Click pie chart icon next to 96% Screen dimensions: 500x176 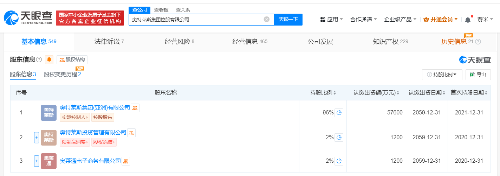pyautogui.click(x=339, y=113)
